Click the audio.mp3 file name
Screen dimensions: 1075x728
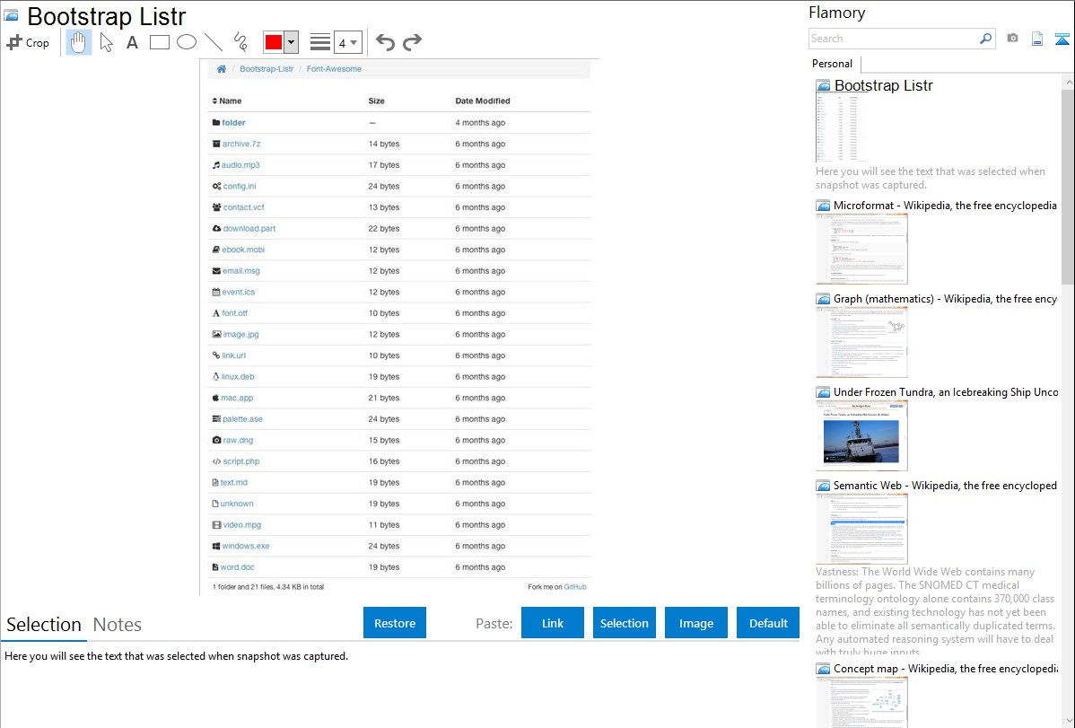240,165
